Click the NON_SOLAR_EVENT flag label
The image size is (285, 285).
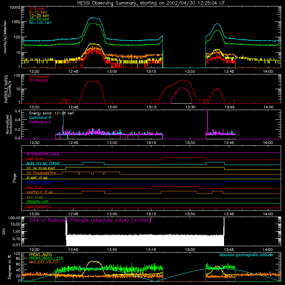[43, 164]
